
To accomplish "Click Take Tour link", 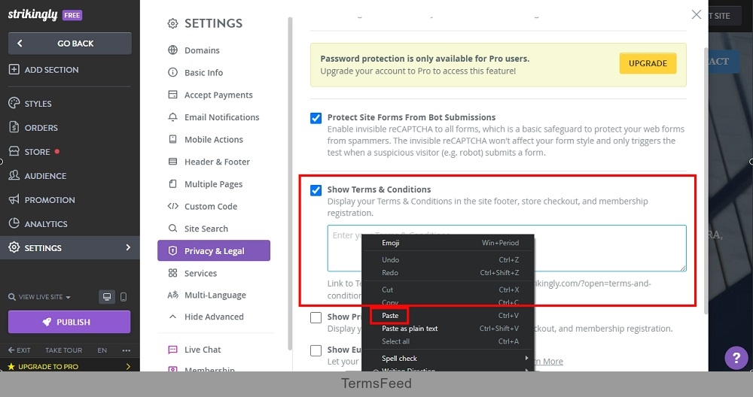I will click(63, 350).
